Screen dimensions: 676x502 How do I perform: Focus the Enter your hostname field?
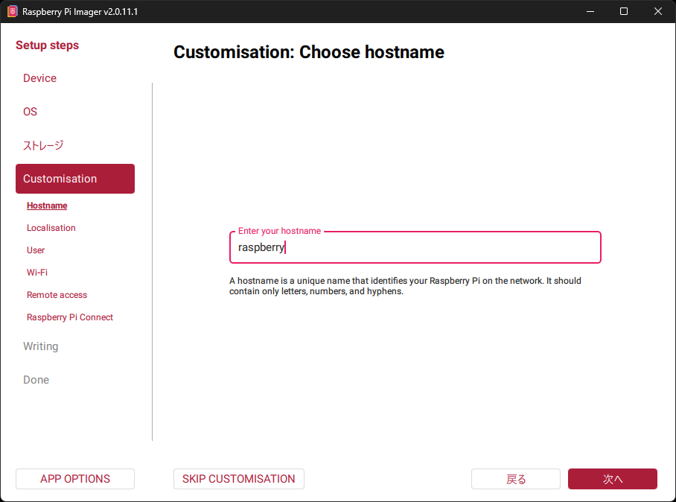pyautogui.click(x=415, y=247)
